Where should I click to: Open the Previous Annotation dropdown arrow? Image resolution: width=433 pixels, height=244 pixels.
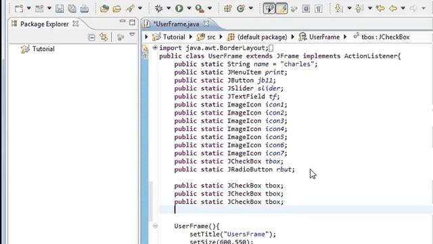(x=370, y=8)
